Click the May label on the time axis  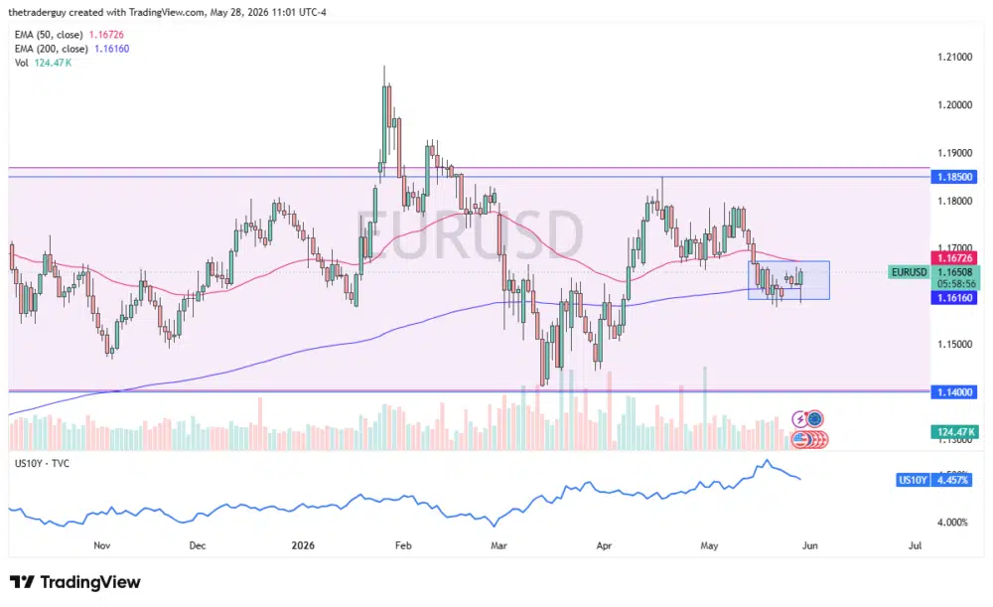(709, 545)
